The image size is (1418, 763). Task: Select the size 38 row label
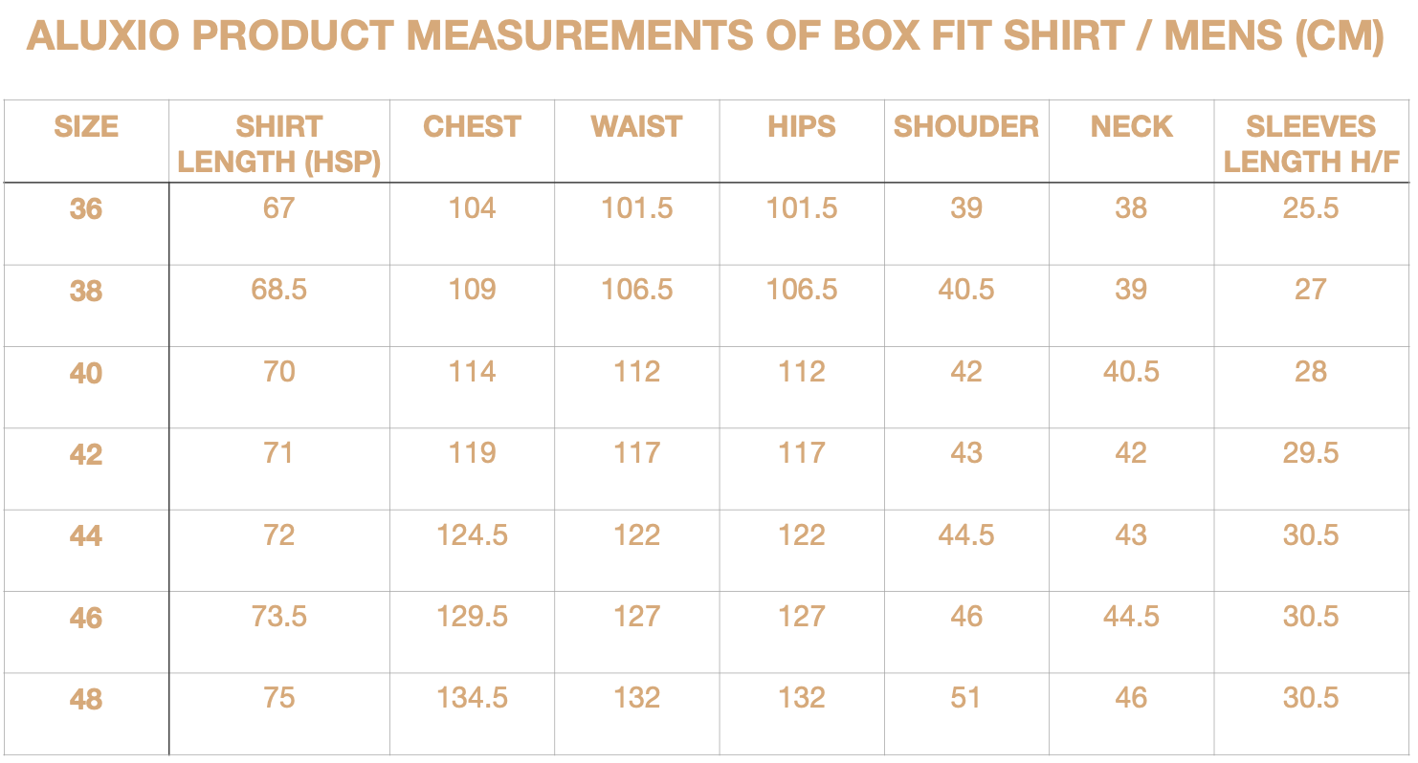point(86,291)
